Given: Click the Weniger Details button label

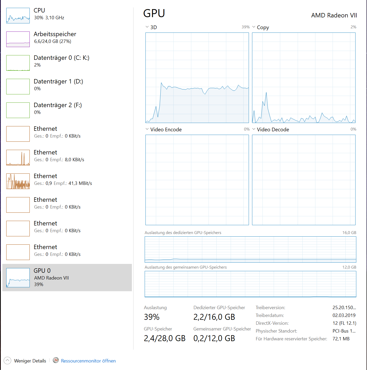Looking at the screenshot, I should [30, 361].
